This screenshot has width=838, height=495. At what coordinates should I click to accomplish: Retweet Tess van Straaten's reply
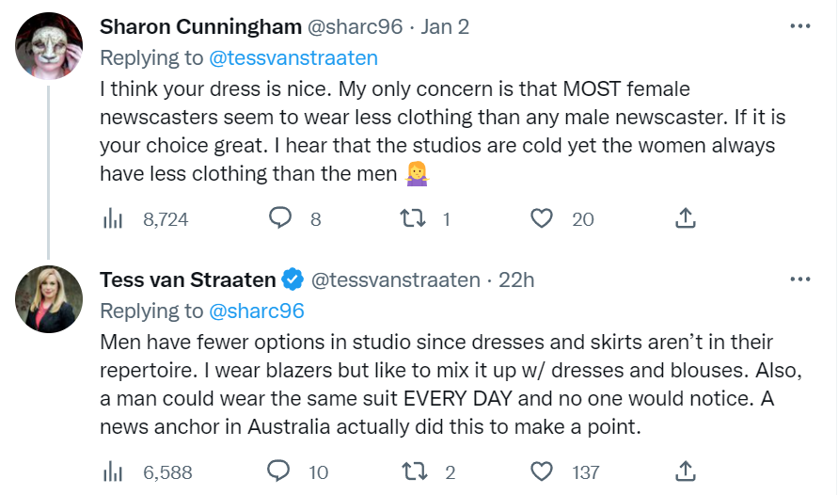point(414,472)
